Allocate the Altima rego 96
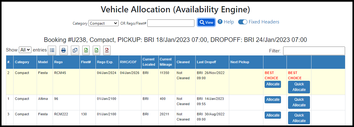This screenshot has height=127, width=354. coord(273,100)
